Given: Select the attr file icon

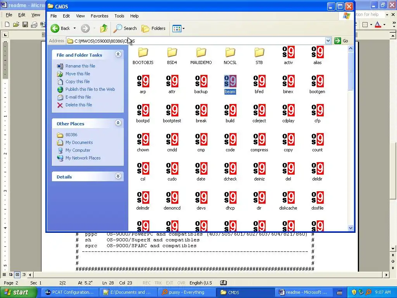Looking at the screenshot, I should [172, 81].
